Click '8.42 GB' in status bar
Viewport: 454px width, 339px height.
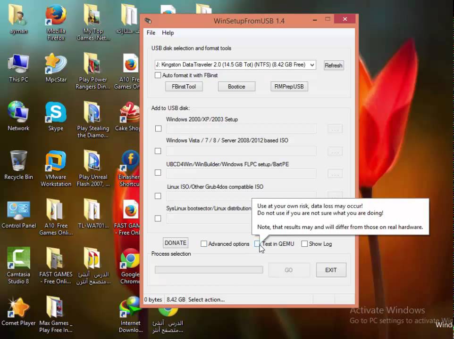[176, 300]
